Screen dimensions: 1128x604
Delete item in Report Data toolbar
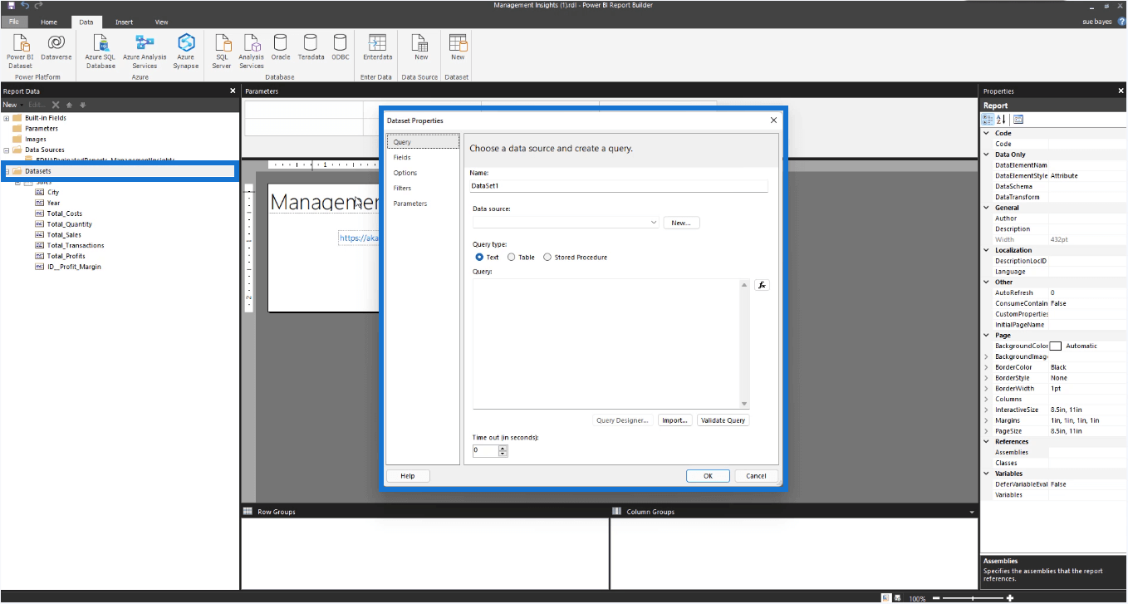click(56, 105)
